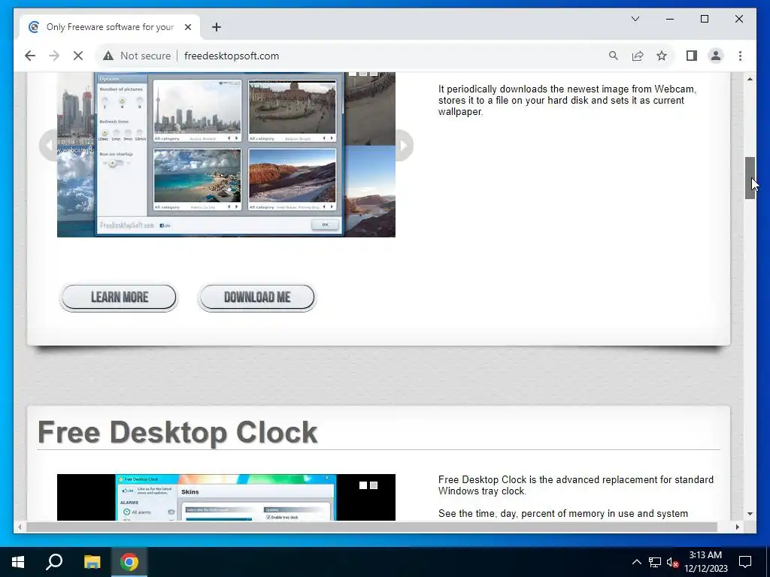The height and width of the screenshot is (577, 770).
Task: Stop loading the page
Action: coord(78,56)
